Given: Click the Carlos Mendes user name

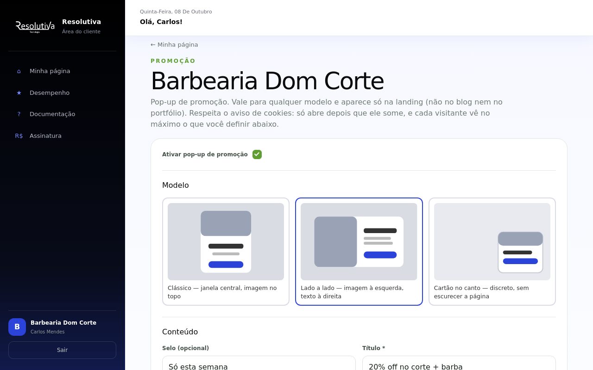Looking at the screenshot, I should [48, 332].
